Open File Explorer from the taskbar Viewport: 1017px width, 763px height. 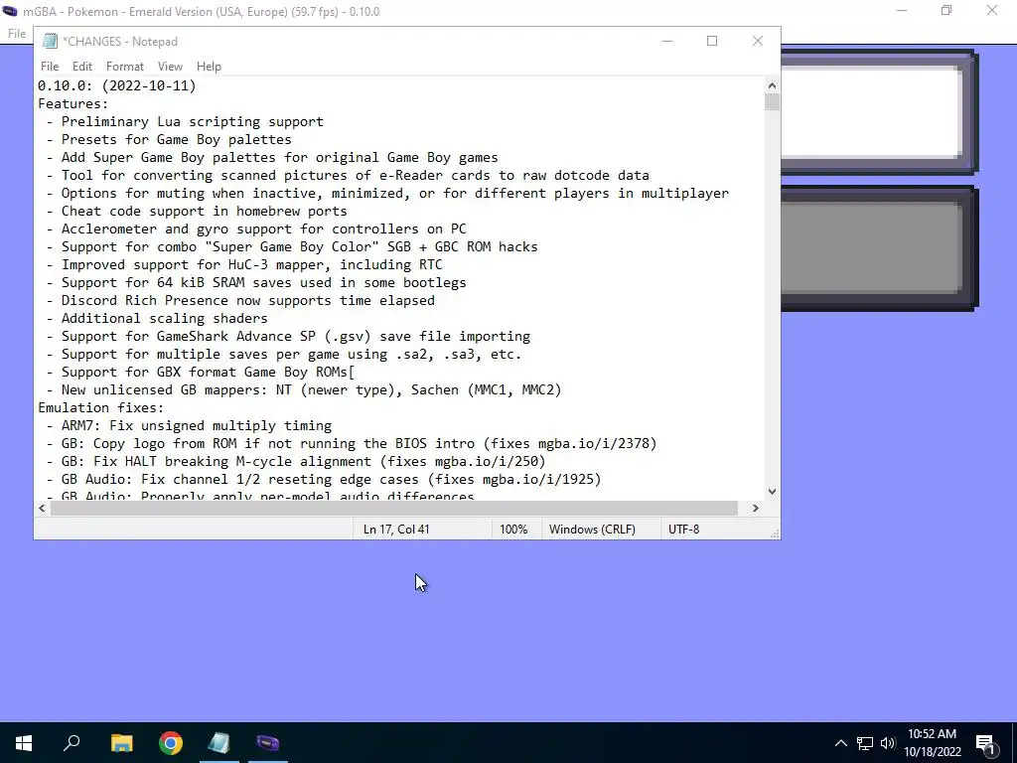pos(121,743)
